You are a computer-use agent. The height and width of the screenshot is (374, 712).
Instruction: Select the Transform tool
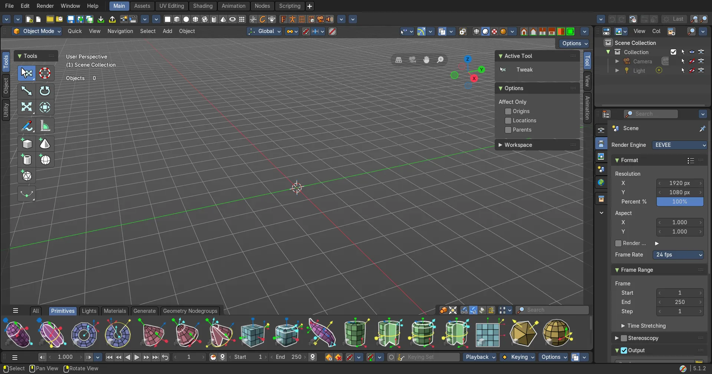pos(45,107)
